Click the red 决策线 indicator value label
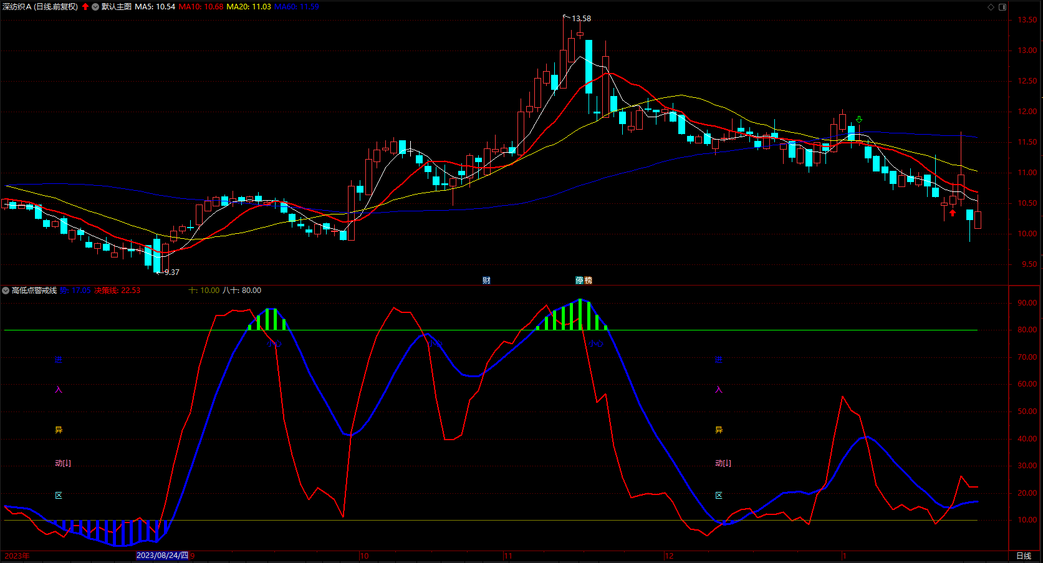This screenshot has height=563, width=1043. (x=117, y=291)
